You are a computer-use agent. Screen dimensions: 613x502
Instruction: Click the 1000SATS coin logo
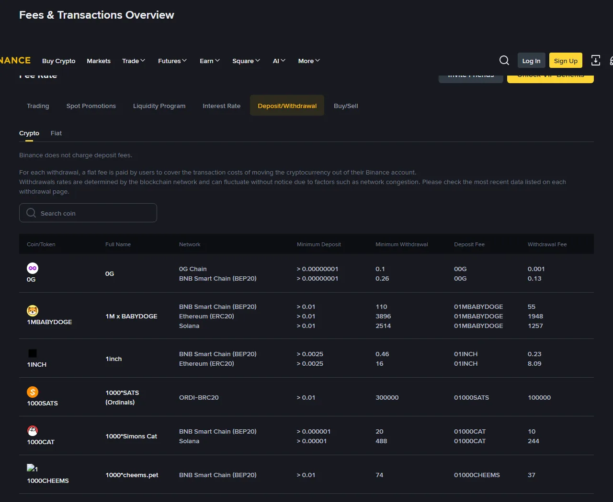click(33, 392)
